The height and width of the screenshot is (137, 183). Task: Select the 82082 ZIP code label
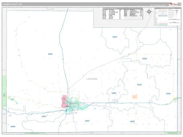168,94
